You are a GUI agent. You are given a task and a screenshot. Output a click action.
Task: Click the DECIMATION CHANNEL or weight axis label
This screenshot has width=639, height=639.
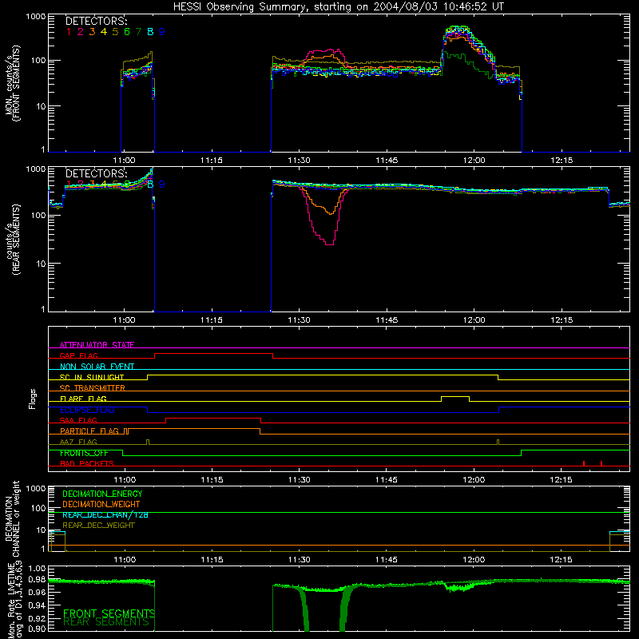click(12, 518)
